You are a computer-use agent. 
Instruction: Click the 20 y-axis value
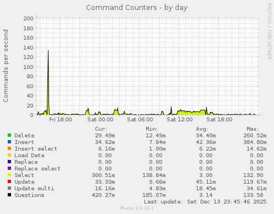pyautogui.click(x=30, y=106)
